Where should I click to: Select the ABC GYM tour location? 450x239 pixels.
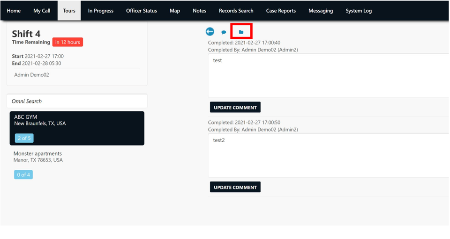click(x=77, y=128)
